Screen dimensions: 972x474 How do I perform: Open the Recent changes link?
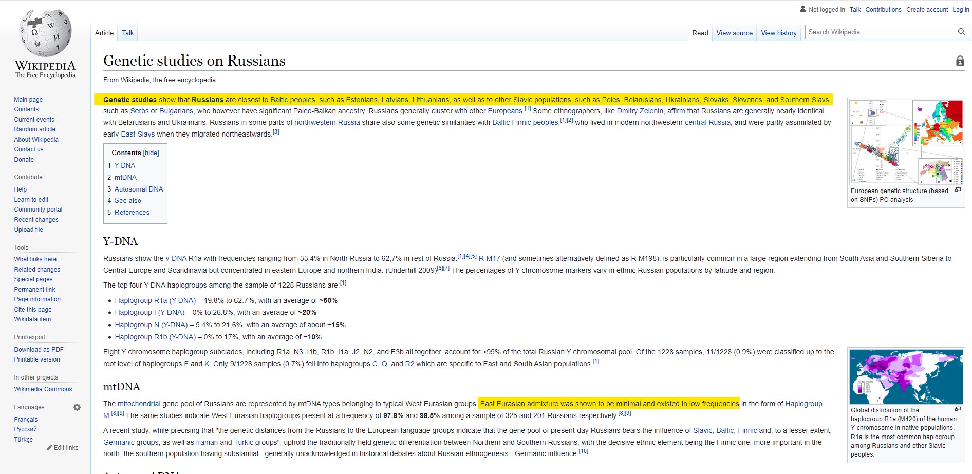pos(36,220)
